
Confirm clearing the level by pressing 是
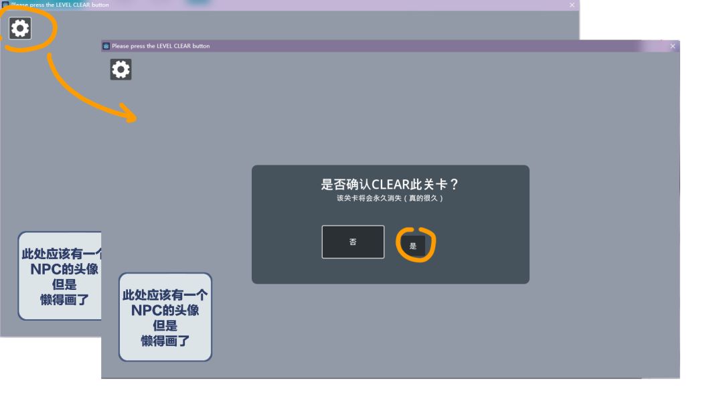[414, 246]
